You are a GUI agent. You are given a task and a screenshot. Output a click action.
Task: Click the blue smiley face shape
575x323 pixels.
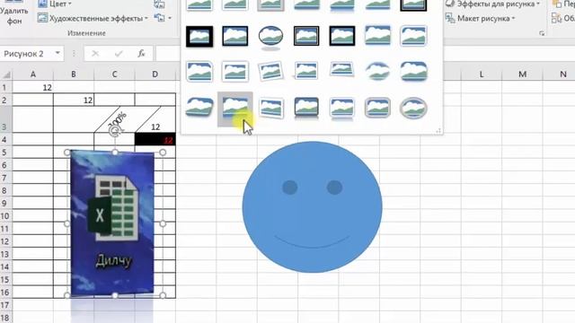point(312,207)
